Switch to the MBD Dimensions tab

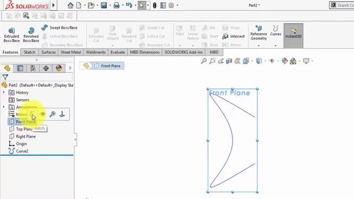(145, 53)
